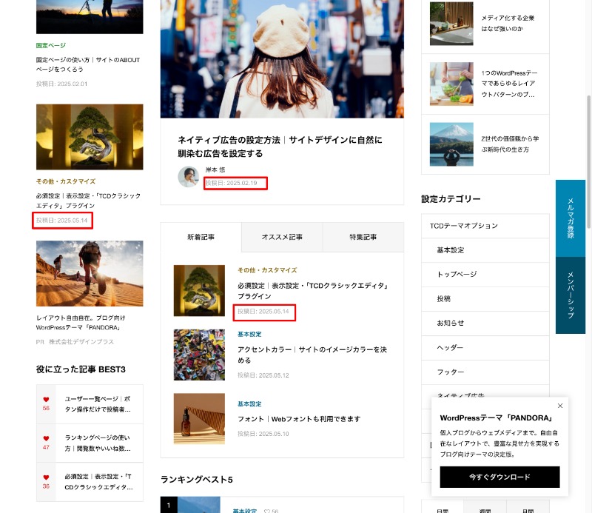
Task: Click その他・カスタマイズ category in the 新着記事 list
Action: tap(267, 270)
